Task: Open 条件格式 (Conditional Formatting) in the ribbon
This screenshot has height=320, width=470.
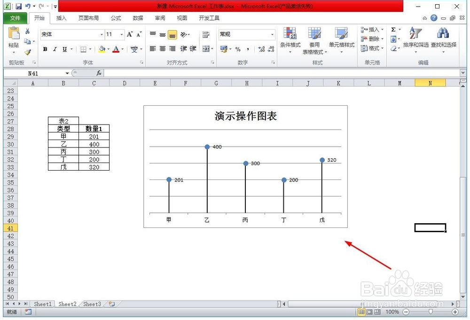Action: point(290,40)
